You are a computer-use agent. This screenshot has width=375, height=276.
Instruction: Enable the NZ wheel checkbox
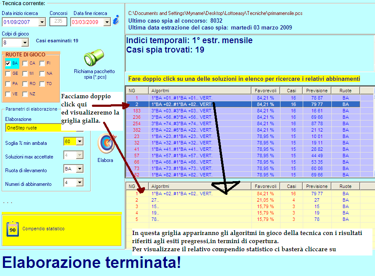coord(25,94)
